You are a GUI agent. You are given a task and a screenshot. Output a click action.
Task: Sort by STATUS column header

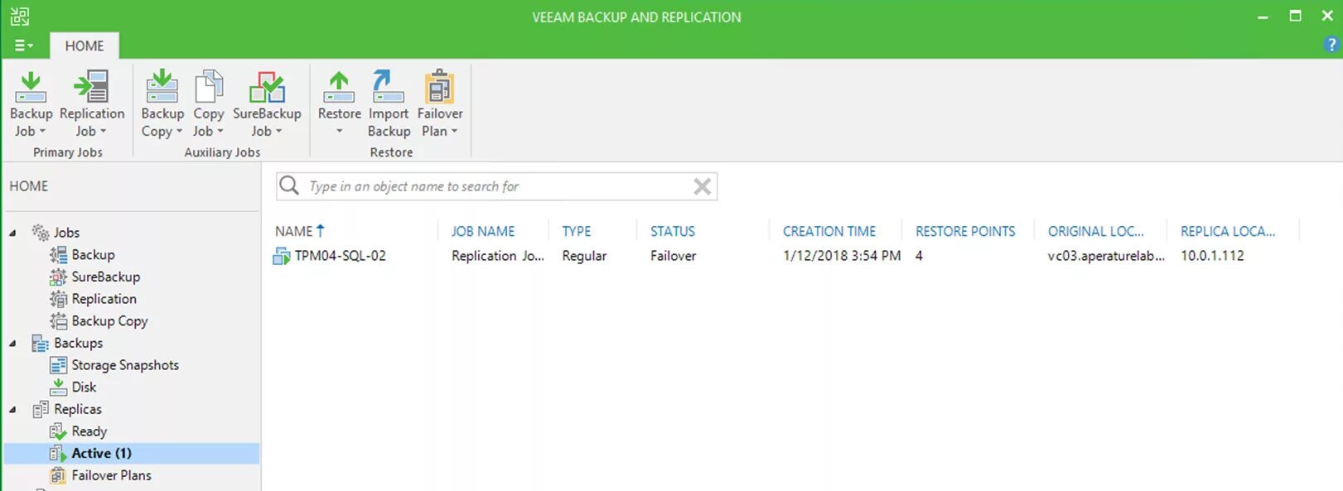coord(672,231)
